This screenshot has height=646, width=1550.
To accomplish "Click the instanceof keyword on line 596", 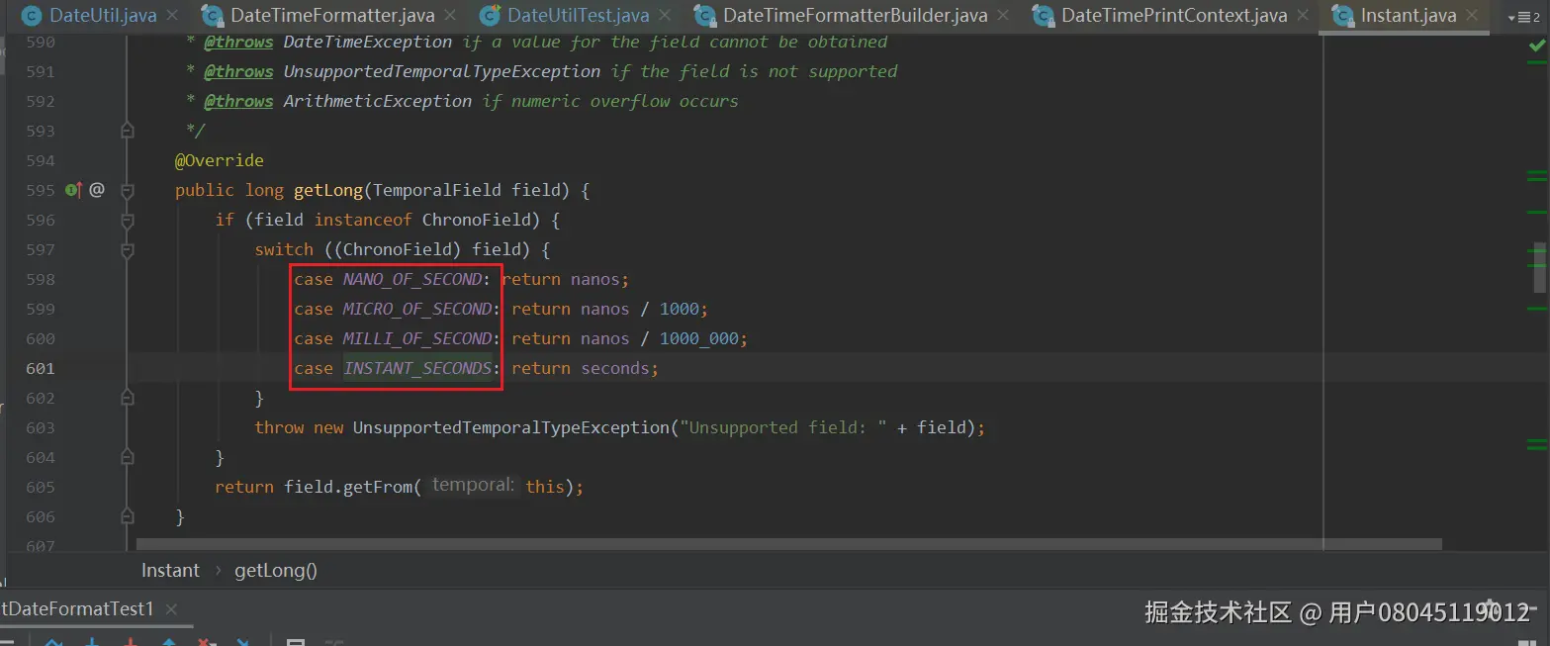I will pos(362,220).
